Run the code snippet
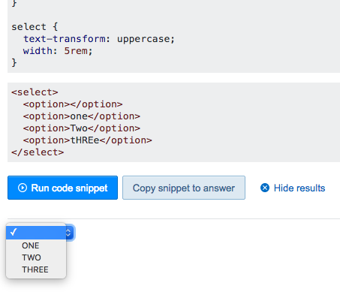This screenshot has height=301, width=340. 62,188
